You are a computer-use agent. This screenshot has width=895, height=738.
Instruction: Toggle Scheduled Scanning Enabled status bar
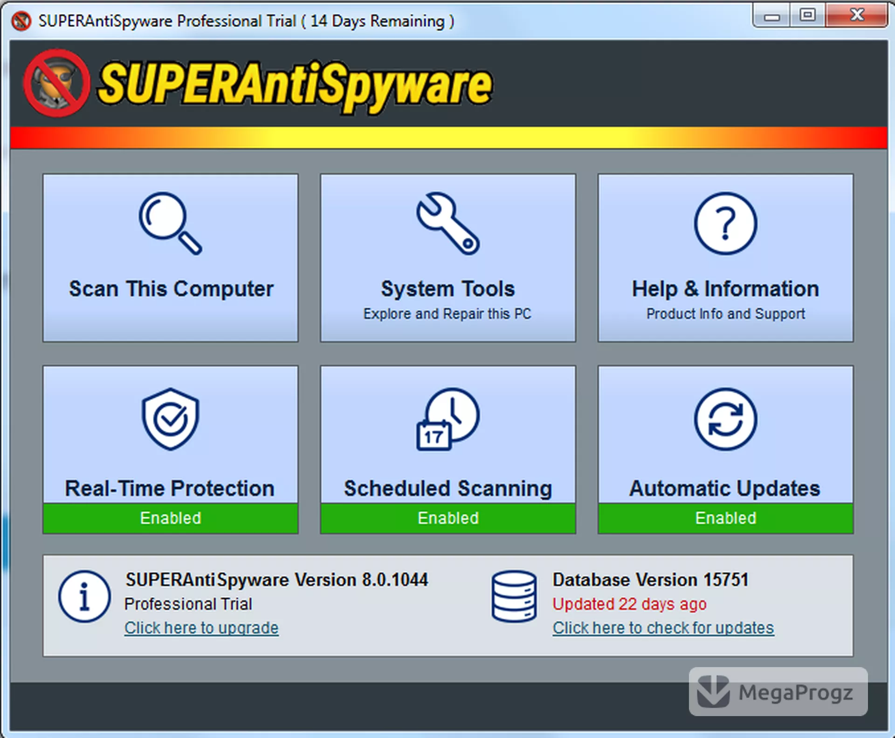coord(448,518)
